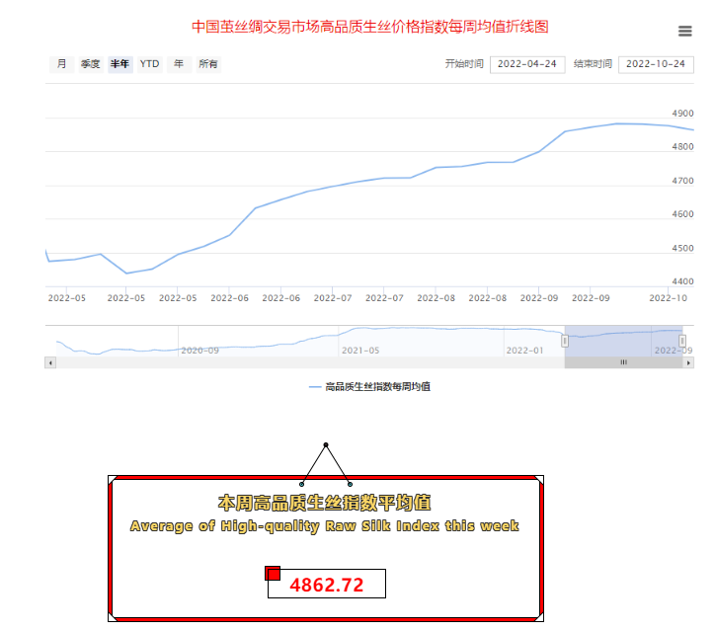Screen dimensions: 714x631
Task: Click the right navigator range handle
Action: 681,341
